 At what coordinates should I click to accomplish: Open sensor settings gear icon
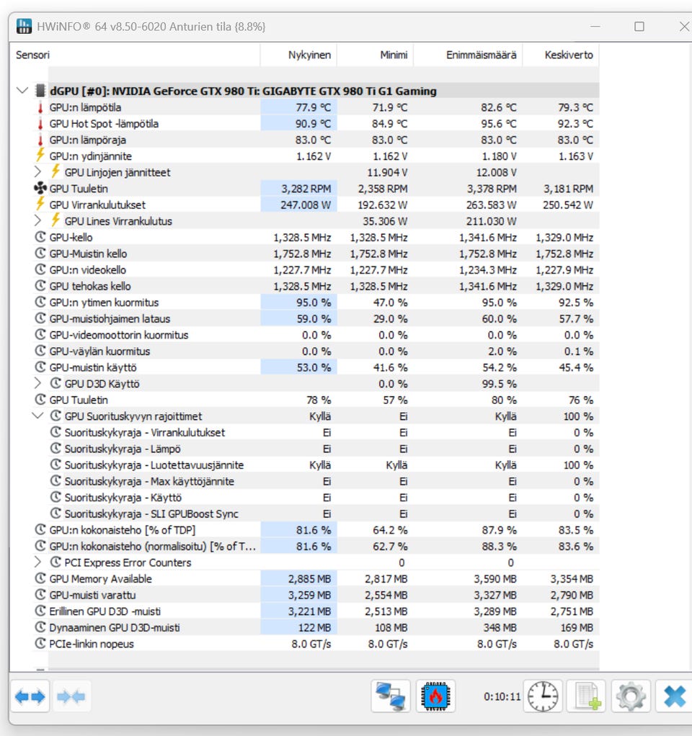(x=631, y=696)
